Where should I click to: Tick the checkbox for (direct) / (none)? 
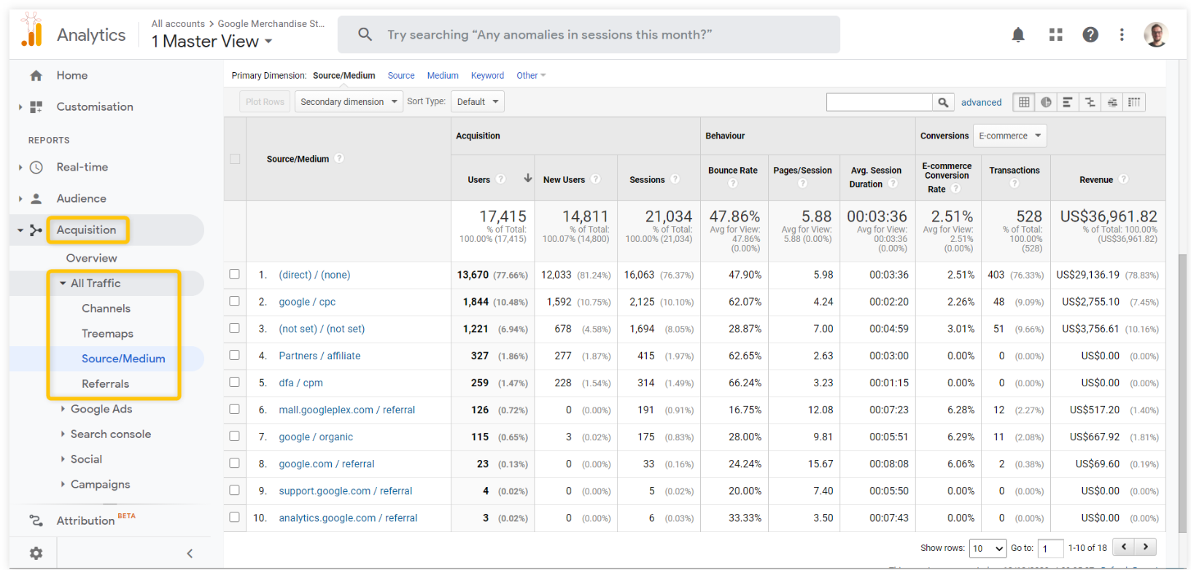[234, 274]
